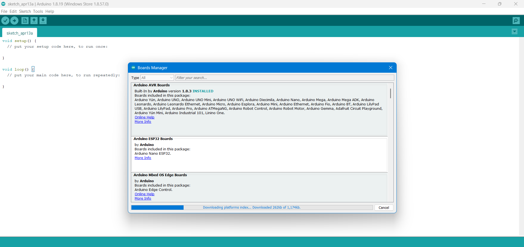524x247 pixels.
Task: Expand the Type filter dropdown
Action: coord(157,78)
